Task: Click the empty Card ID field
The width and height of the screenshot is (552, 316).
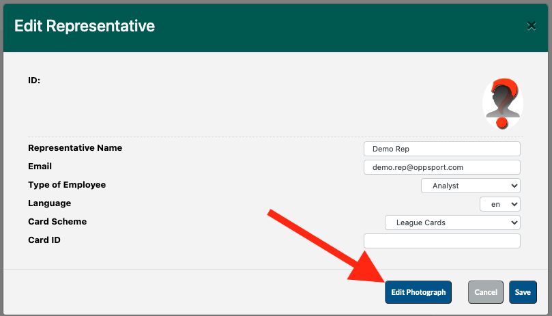Action: pos(442,241)
